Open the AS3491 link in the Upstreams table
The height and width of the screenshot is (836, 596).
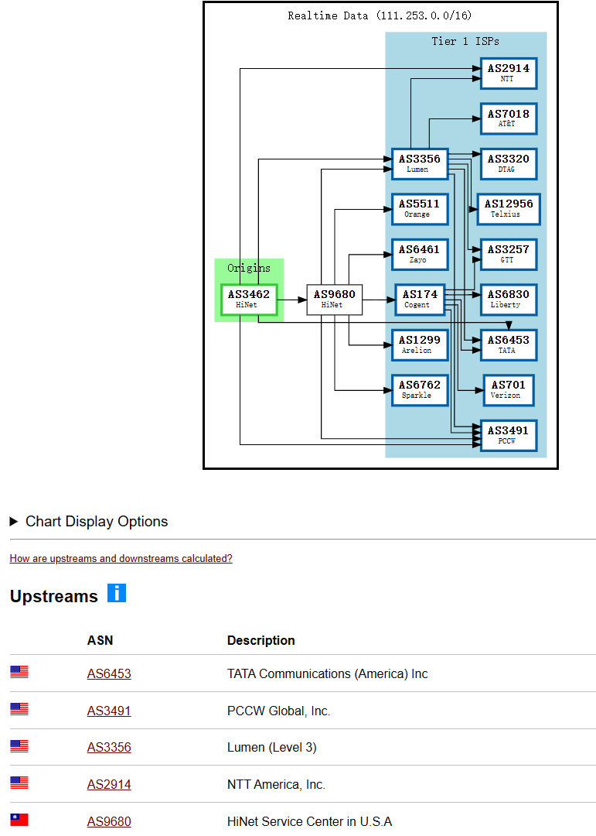[109, 711]
